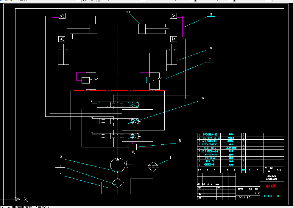Select the lower-left pilot check valve symbol
Screen dimensions: 293x208
point(62,39)
